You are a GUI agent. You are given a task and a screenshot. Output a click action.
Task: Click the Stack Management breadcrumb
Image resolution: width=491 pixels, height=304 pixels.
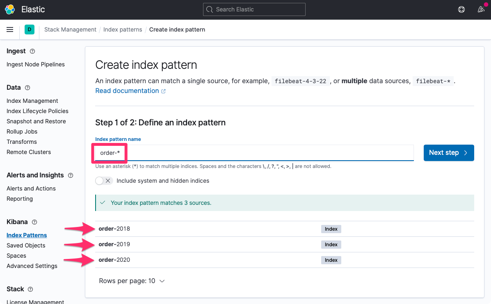click(x=70, y=29)
